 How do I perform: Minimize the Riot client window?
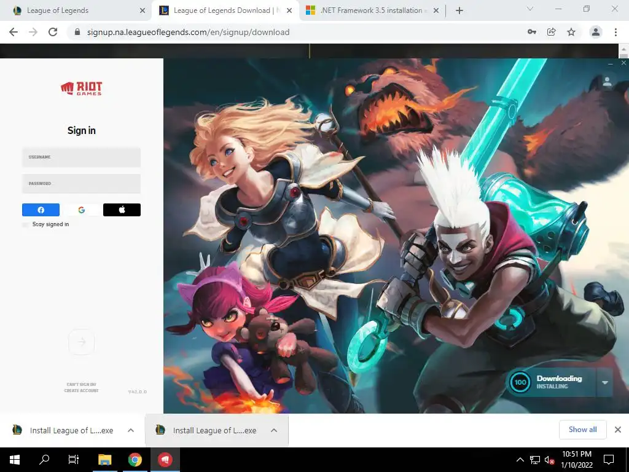click(x=611, y=63)
